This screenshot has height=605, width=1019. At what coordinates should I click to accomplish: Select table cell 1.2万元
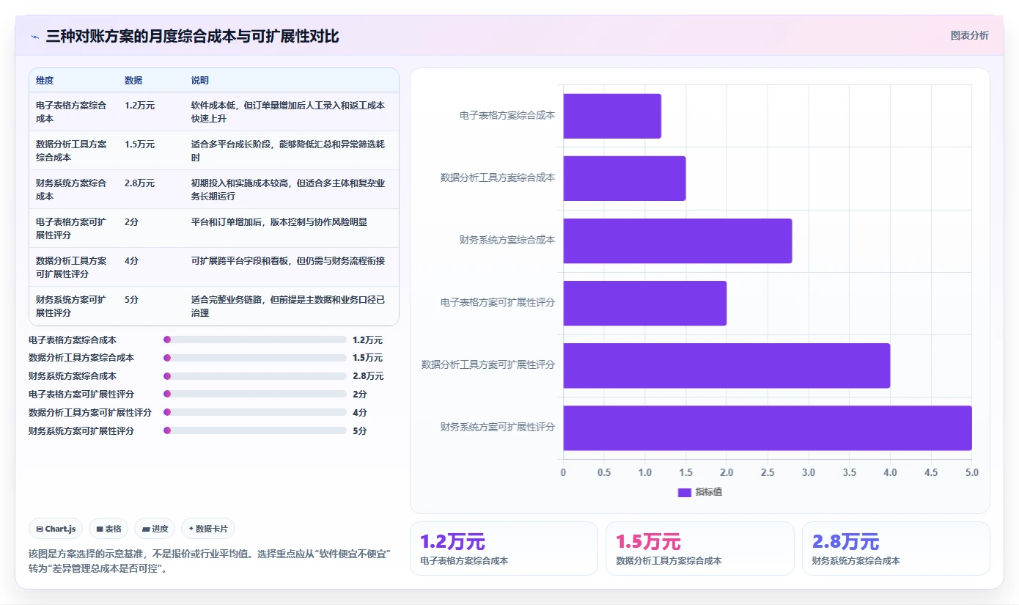[x=140, y=106]
